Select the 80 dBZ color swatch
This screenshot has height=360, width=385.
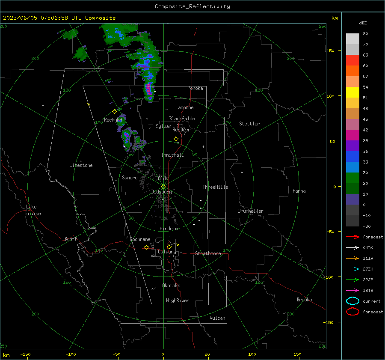point(352,39)
